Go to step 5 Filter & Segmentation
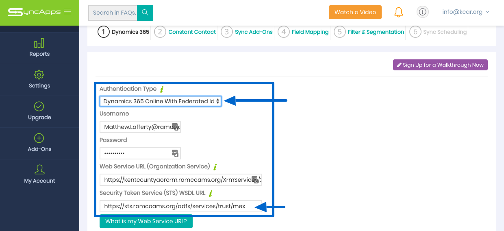Viewport: 504px width, 231px height. pyautogui.click(x=369, y=32)
